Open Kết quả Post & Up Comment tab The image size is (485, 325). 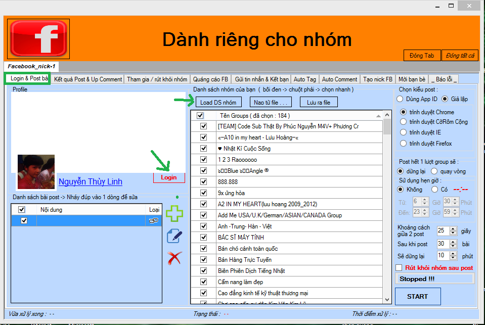(x=88, y=79)
